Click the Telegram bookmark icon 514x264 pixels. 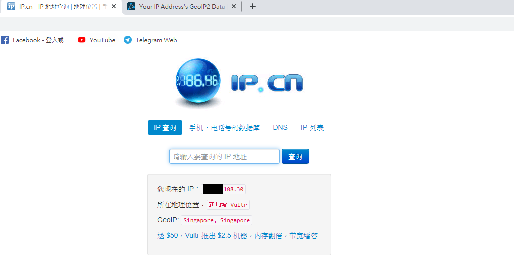pos(128,40)
